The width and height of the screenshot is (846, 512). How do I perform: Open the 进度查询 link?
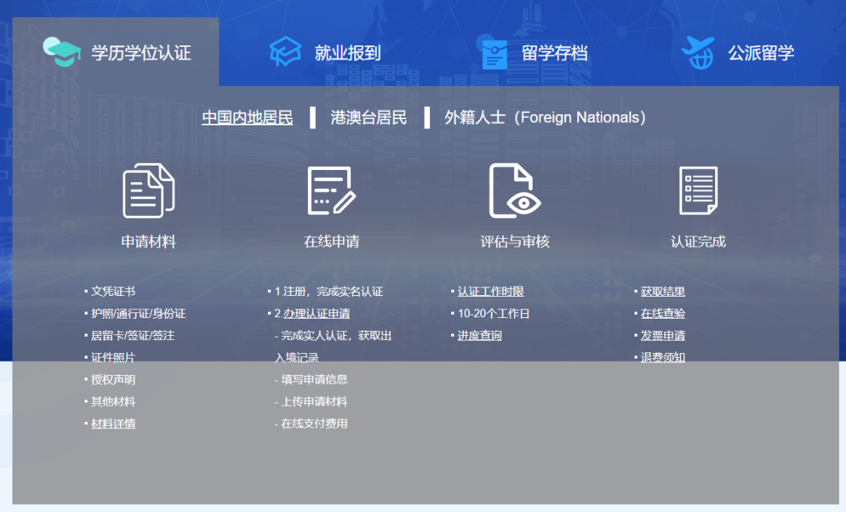pos(479,336)
